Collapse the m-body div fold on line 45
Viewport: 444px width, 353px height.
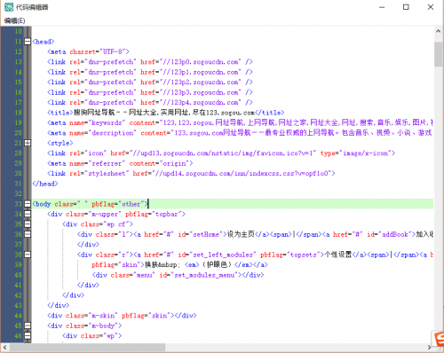click(x=28, y=326)
